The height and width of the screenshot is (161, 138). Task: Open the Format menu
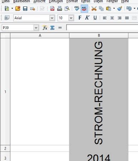coord(72,1)
